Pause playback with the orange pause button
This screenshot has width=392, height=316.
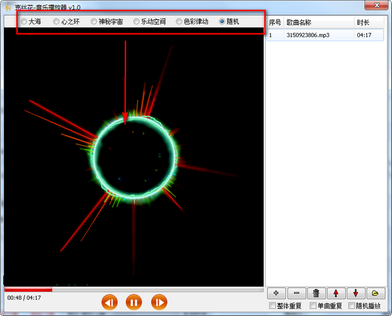click(x=134, y=302)
